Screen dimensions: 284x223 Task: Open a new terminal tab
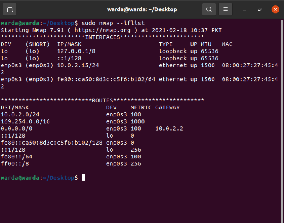click(10, 9)
